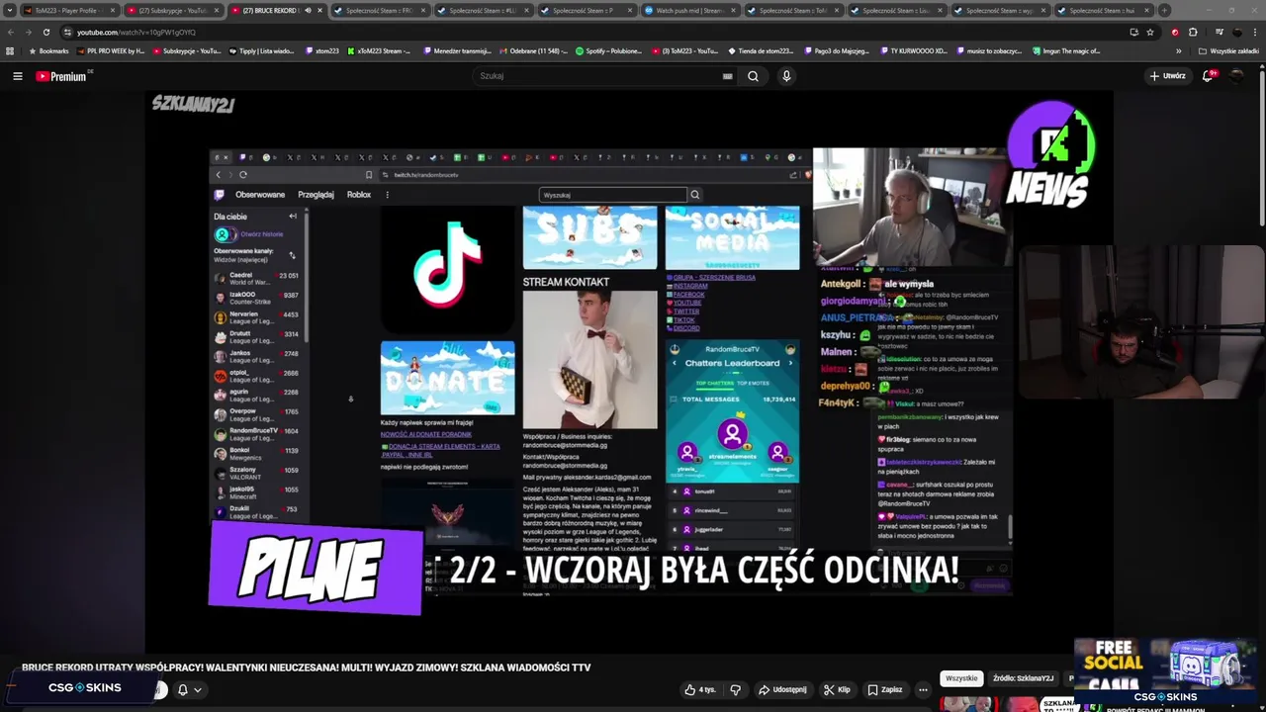The height and width of the screenshot is (712, 1266).
Task: Open the Subskrypcje - YouTu... bookmark
Action: tap(187, 50)
